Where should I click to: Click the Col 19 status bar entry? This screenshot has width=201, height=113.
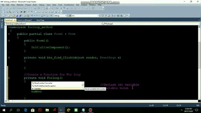[x=165, y=105]
